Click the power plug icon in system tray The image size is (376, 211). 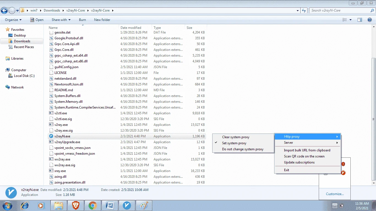(x=342, y=206)
